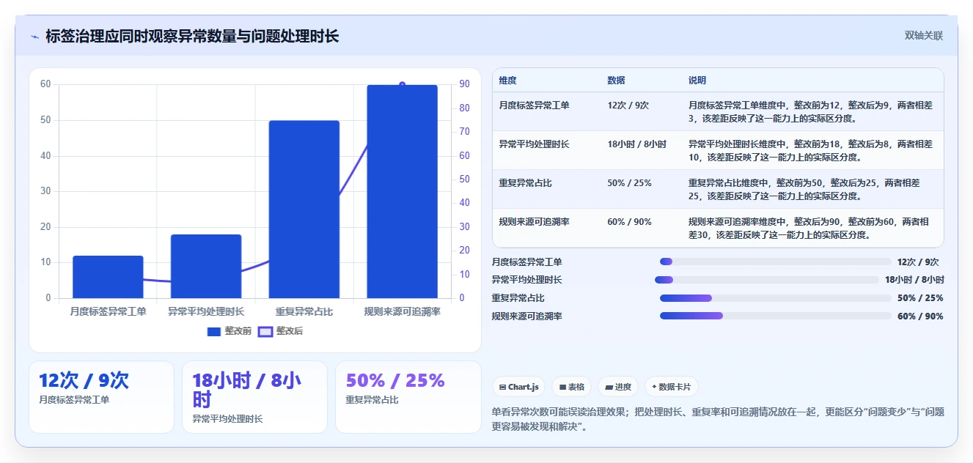Click the 规则来源可追溯率 bar in chart

pyautogui.click(x=403, y=191)
